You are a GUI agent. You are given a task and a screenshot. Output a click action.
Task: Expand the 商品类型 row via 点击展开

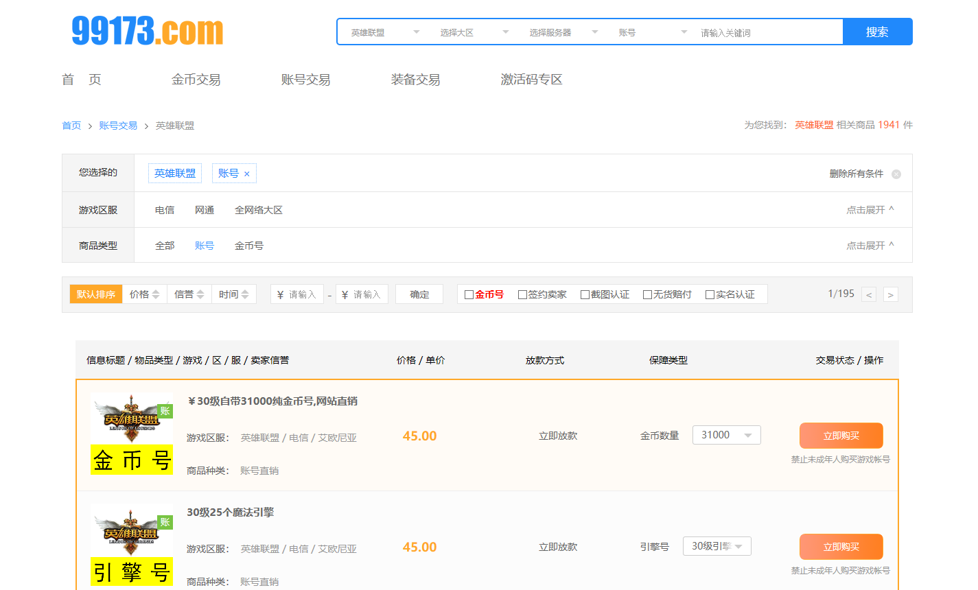tap(870, 246)
